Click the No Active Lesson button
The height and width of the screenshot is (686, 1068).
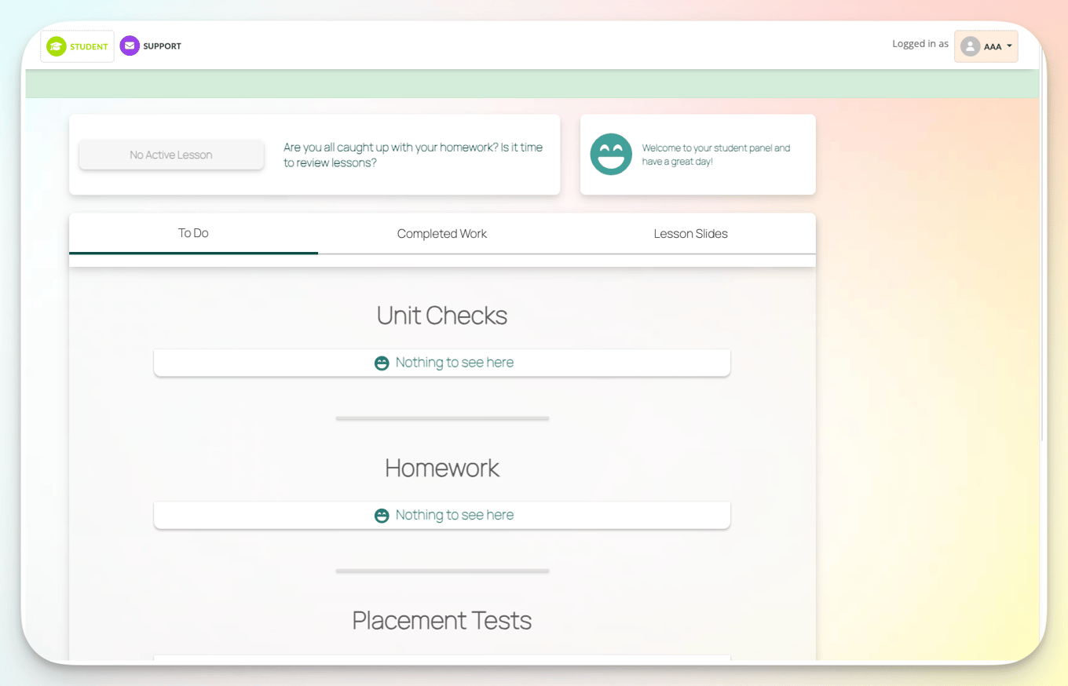click(x=171, y=155)
